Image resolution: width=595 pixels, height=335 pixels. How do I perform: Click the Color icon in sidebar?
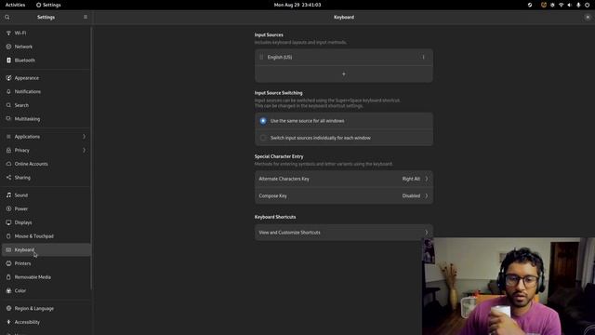click(x=8, y=290)
